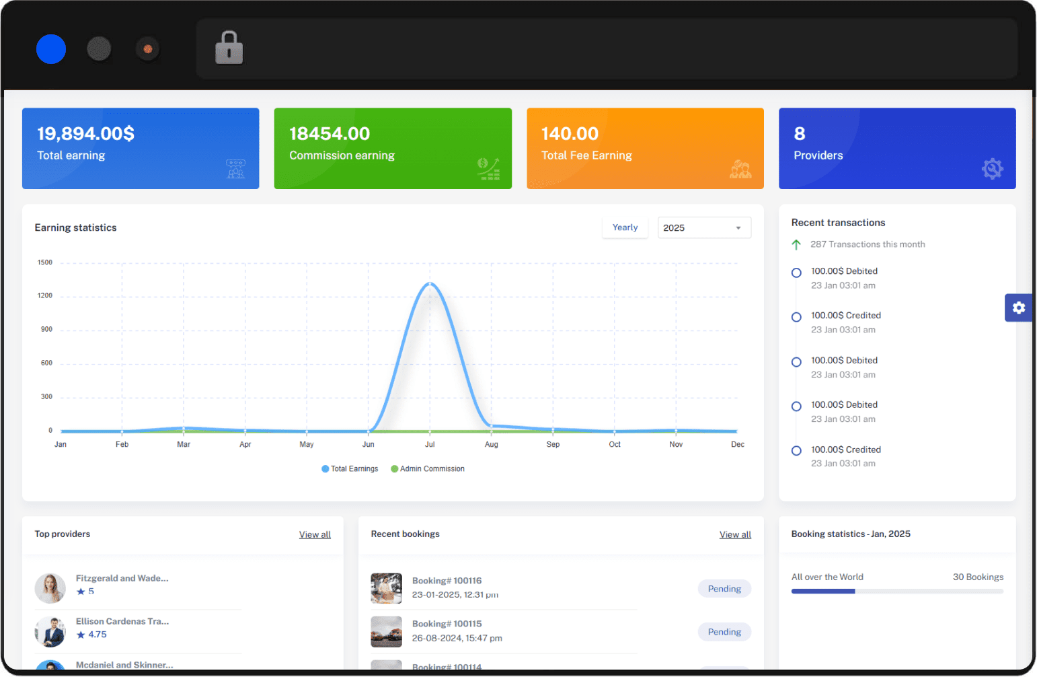Click View all in Top providers
This screenshot has height=677, width=1037.
315,534
